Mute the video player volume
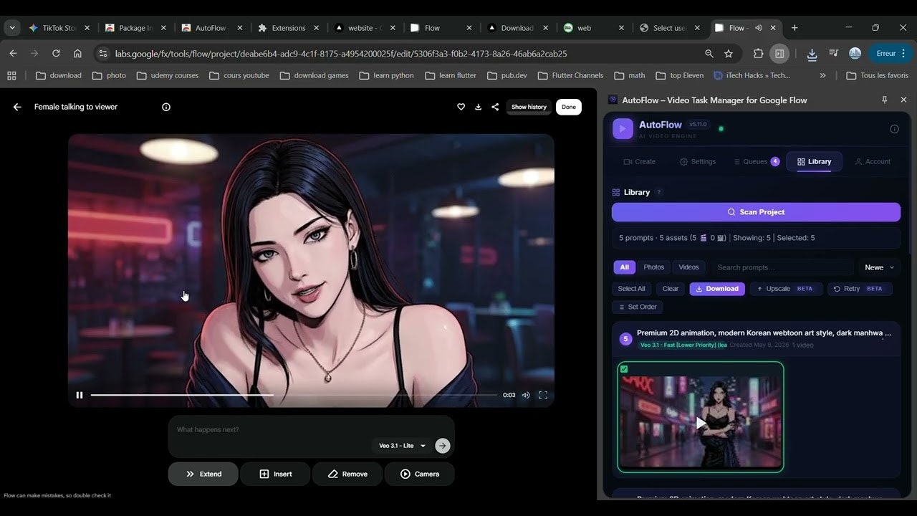 (x=526, y=395)
